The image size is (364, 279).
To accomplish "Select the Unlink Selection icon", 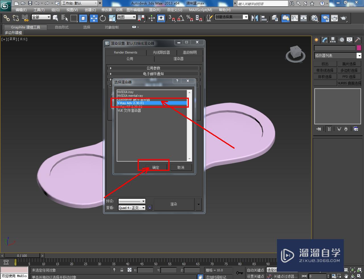I will click(16, 18).
